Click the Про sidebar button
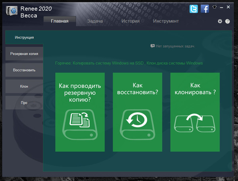This screenshot has width=238, height=181. click(x=24, y=103)
